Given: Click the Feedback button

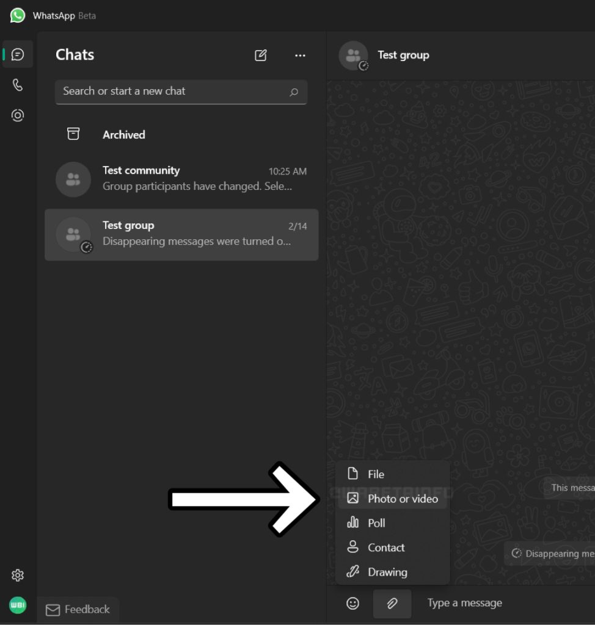Looking at the screenshot, I should pos(78,610).
